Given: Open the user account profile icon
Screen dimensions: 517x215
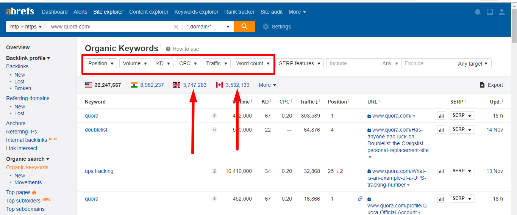Looking at the screenshot, I should 502,12.
